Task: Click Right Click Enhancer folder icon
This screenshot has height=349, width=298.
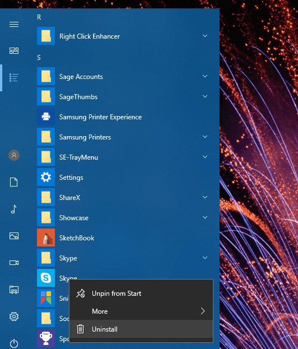Action: tap(46, 36)
